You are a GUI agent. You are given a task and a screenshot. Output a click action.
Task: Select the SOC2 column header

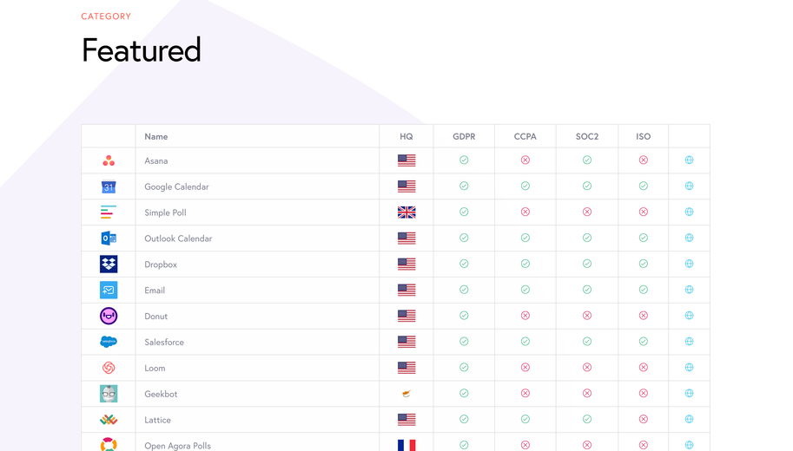tap(587, 136)
